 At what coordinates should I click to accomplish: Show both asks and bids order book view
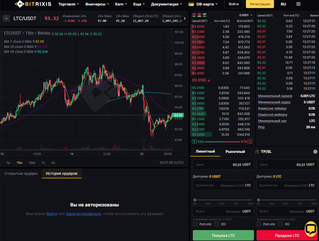[x=194, y=15]
